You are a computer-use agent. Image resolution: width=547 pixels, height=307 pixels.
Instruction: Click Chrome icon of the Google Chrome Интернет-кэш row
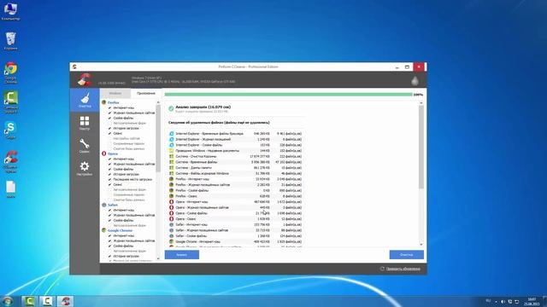171,241
